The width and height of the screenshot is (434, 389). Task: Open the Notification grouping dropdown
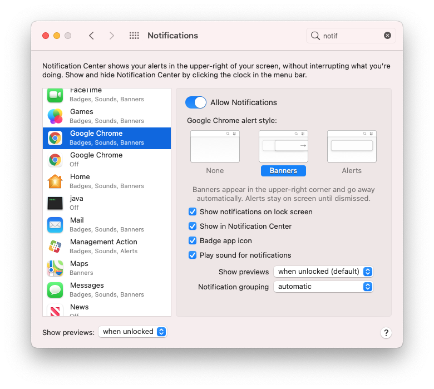[323, 287]
